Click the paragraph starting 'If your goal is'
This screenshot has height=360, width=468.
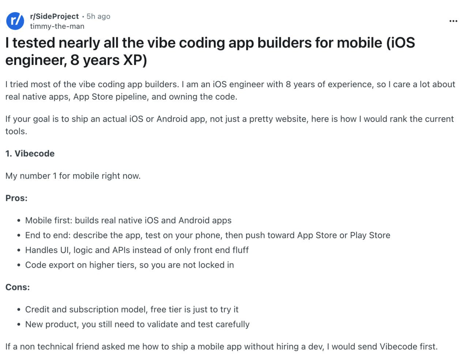(x=229, y=119)
